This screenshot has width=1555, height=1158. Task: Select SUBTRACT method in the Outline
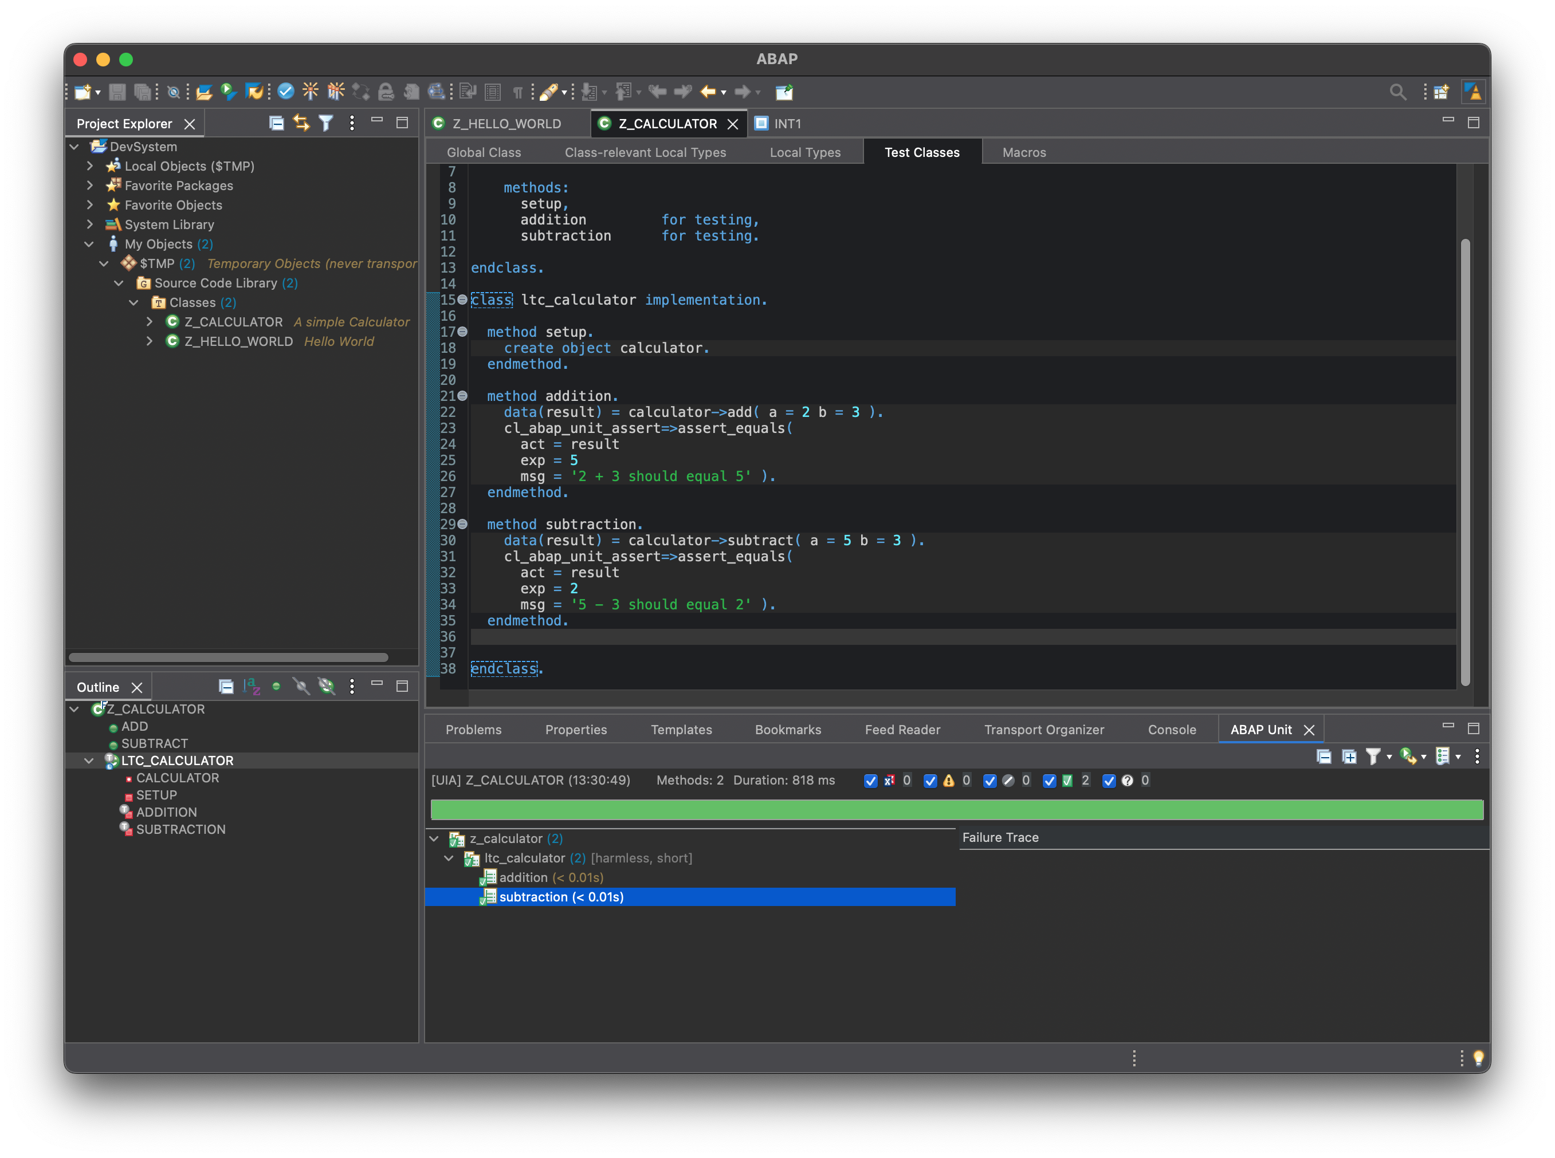154,744
